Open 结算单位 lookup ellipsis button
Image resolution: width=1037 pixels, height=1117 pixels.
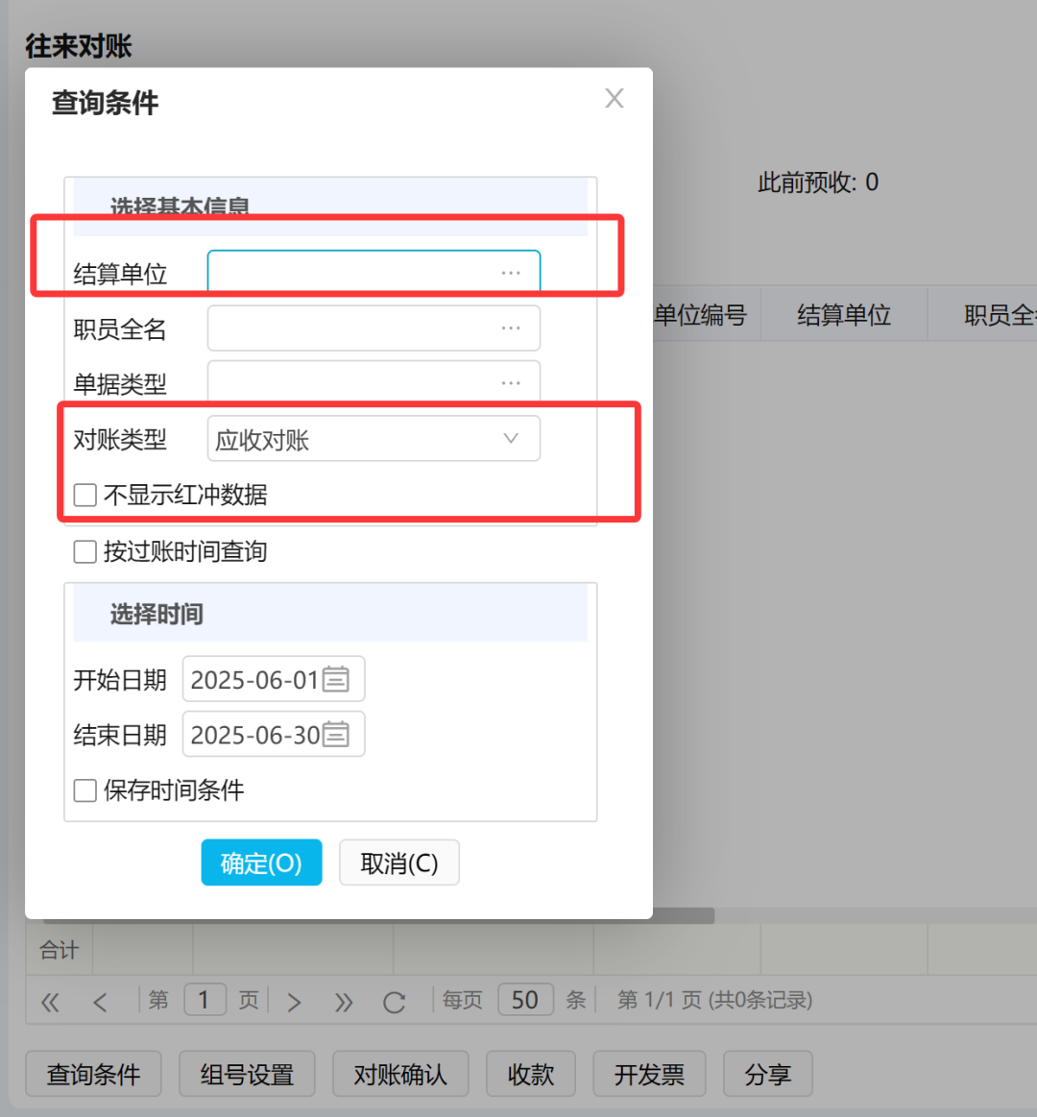(510, 273)
